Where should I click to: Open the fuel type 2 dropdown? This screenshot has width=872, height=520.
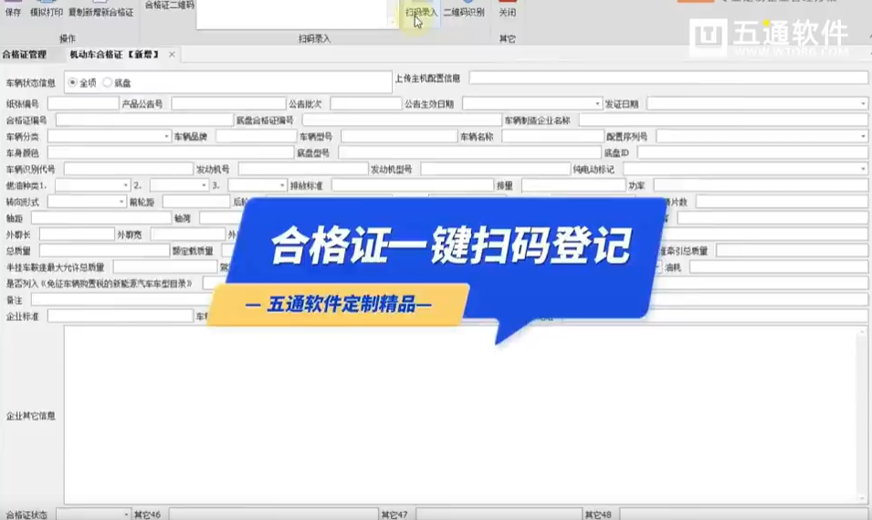coord(204,185)
